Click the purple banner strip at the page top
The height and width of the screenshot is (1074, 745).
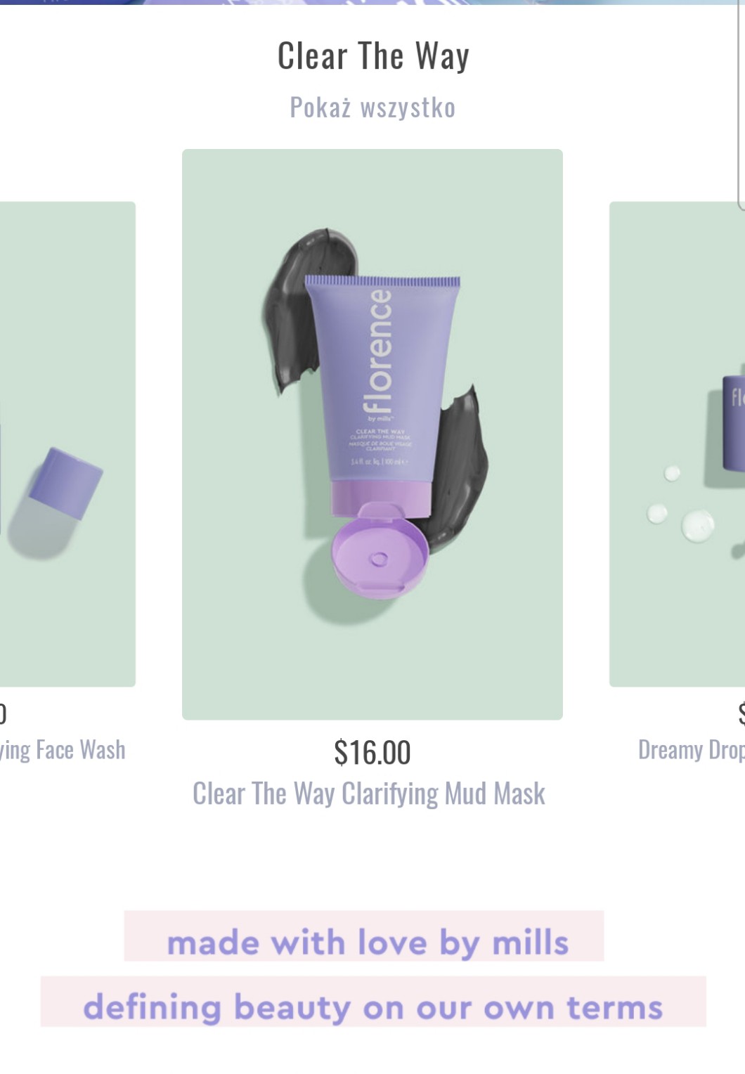click(372, 3)
